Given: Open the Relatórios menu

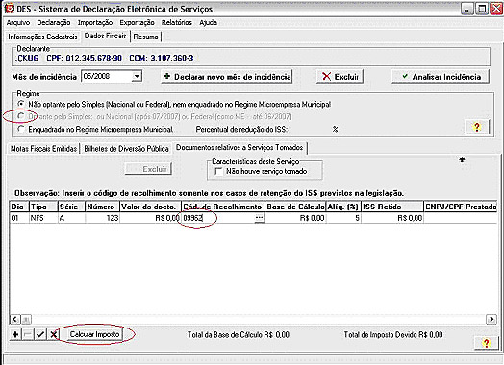Looking at the screenshot, I should point(176,23).
